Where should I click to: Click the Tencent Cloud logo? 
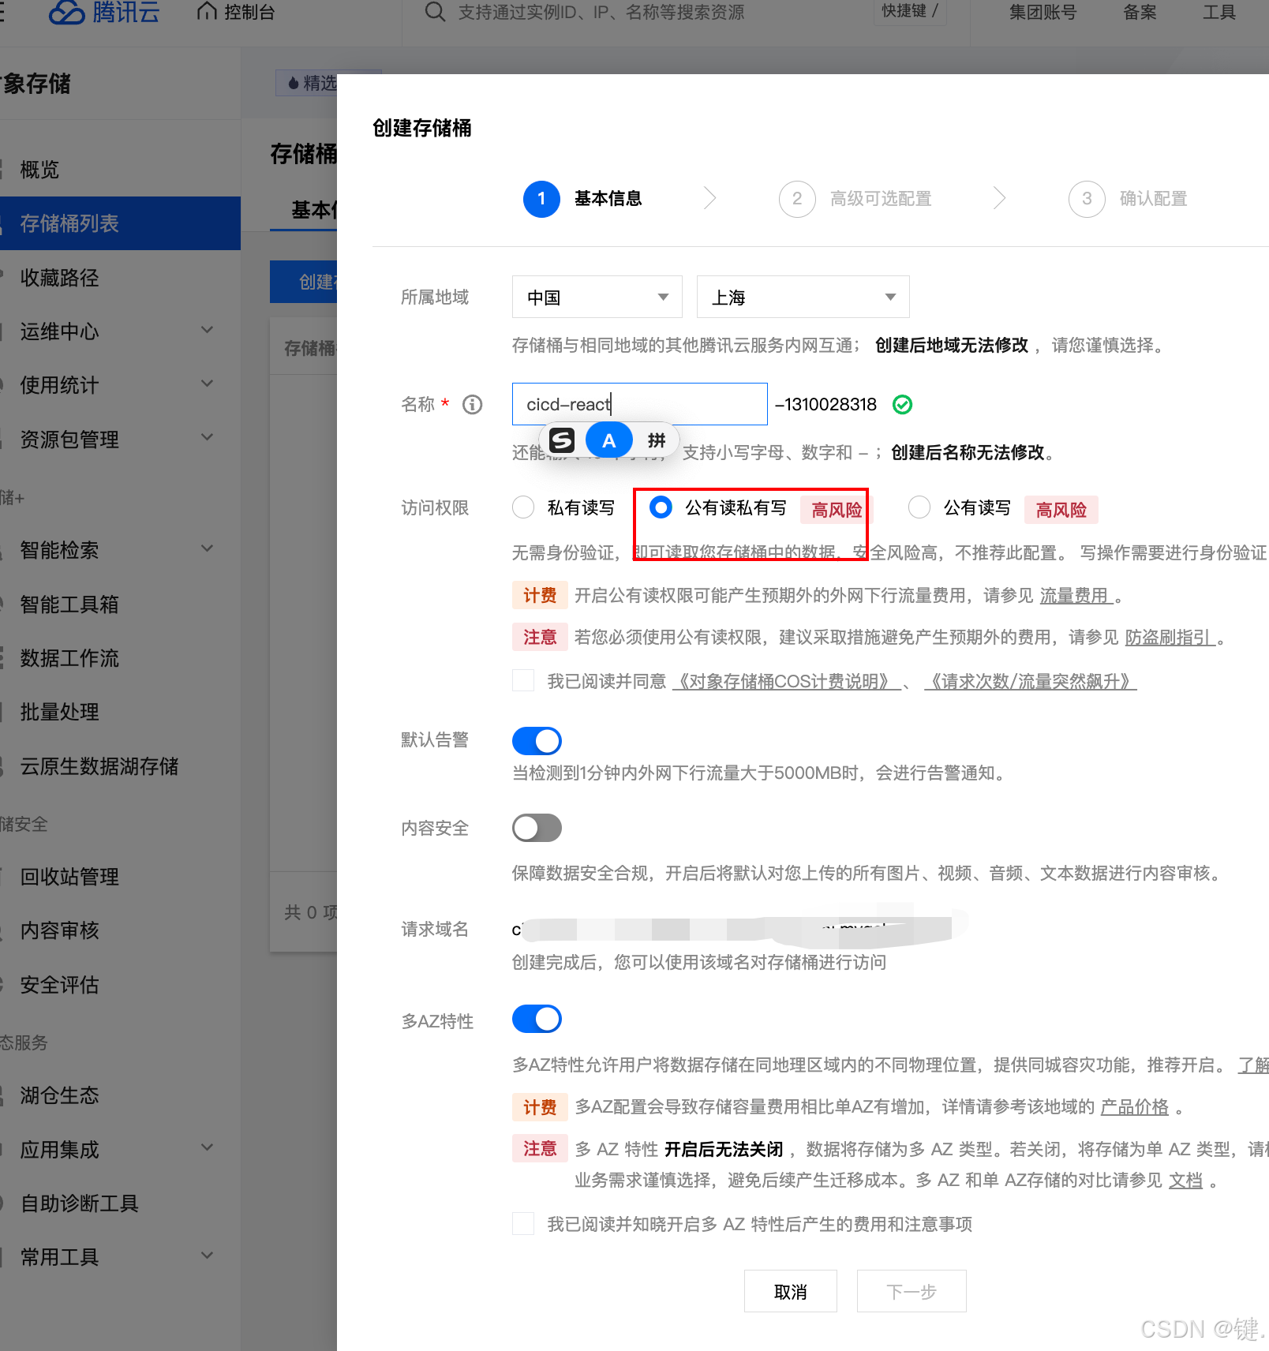pos(103,12)
